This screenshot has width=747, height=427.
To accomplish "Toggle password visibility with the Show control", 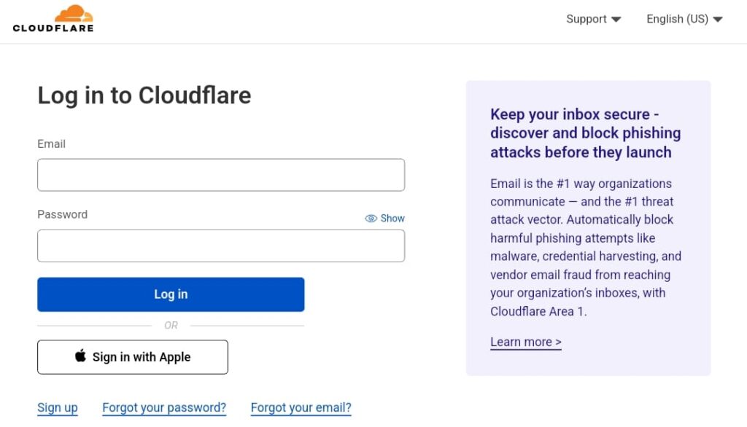I will coord(392,218).
